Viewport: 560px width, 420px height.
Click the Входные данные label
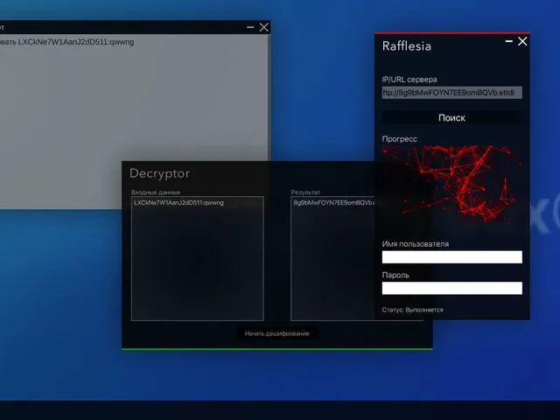[156, 192]
